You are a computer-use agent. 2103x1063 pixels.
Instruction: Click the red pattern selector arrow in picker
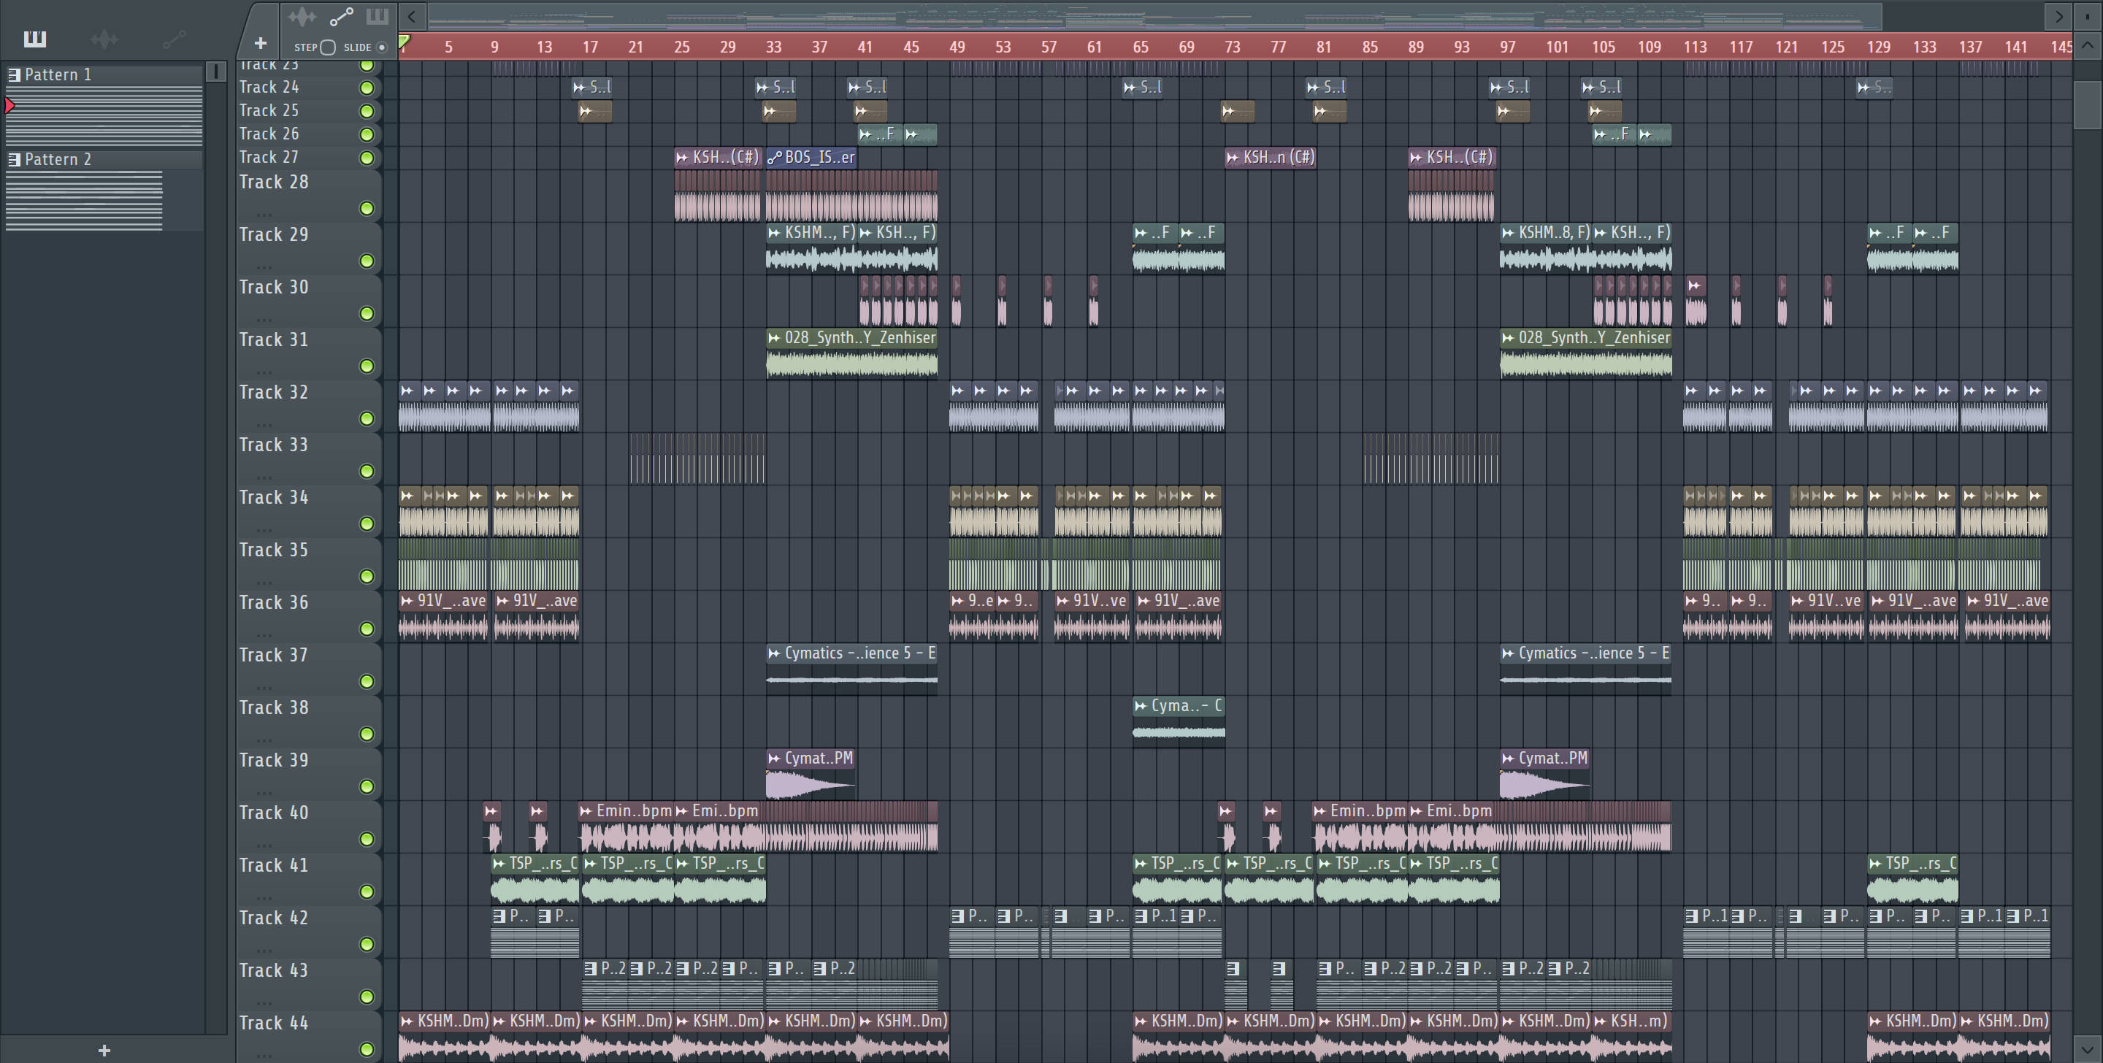pyautogui.click(x=9, y=105)
